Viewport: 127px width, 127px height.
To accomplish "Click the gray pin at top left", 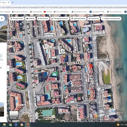I will [21, 24].
